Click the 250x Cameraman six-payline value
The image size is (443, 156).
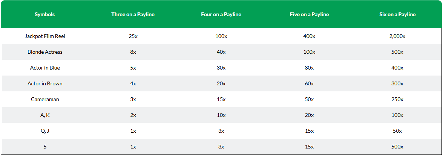397,99
